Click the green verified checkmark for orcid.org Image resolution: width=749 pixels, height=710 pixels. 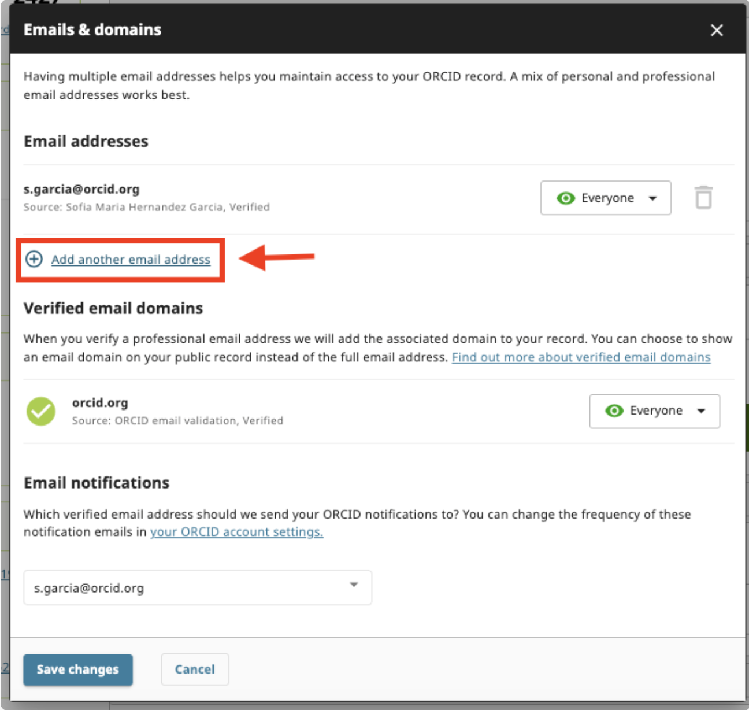pos(41,411)
